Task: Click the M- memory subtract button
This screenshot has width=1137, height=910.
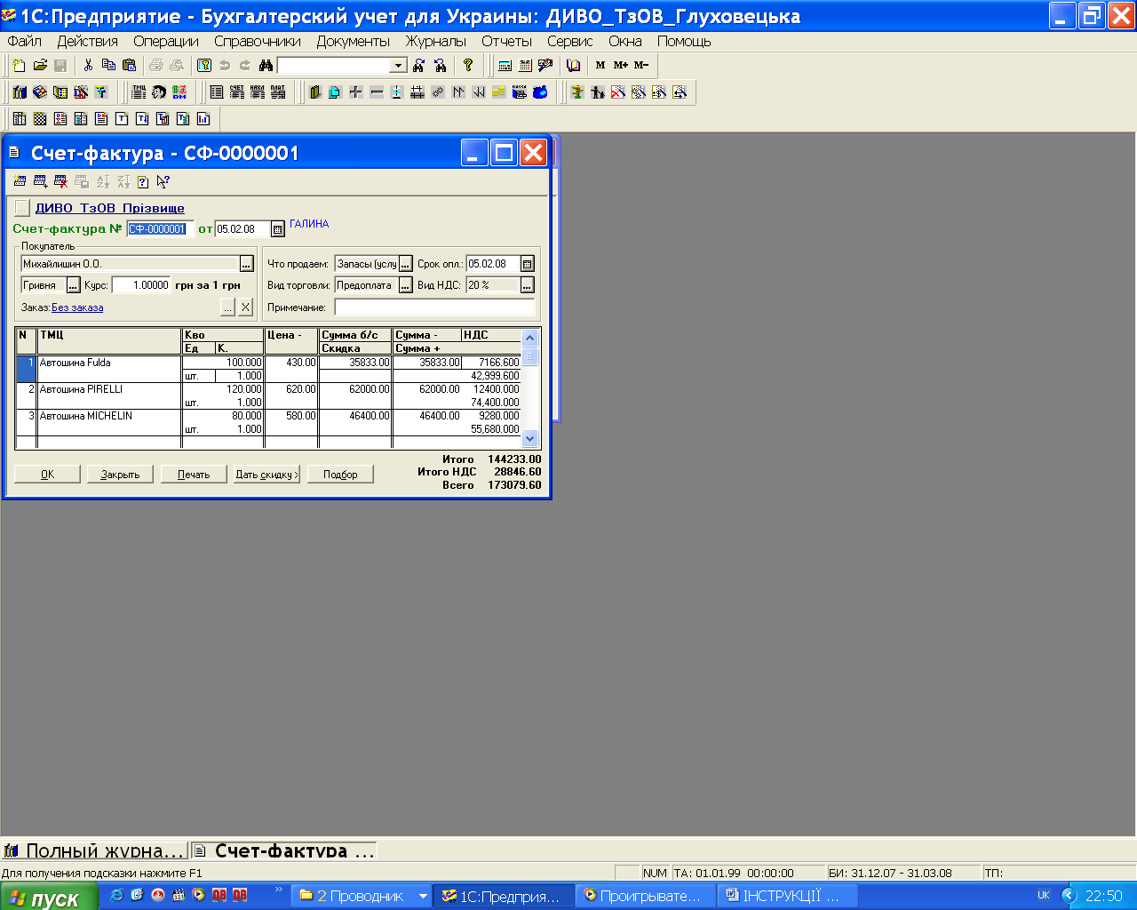Action: tap(641, 65)
